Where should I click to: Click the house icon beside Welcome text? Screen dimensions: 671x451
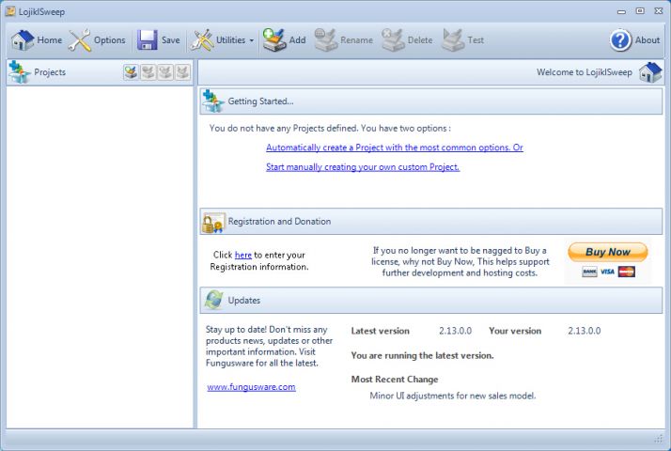(649, 72)
